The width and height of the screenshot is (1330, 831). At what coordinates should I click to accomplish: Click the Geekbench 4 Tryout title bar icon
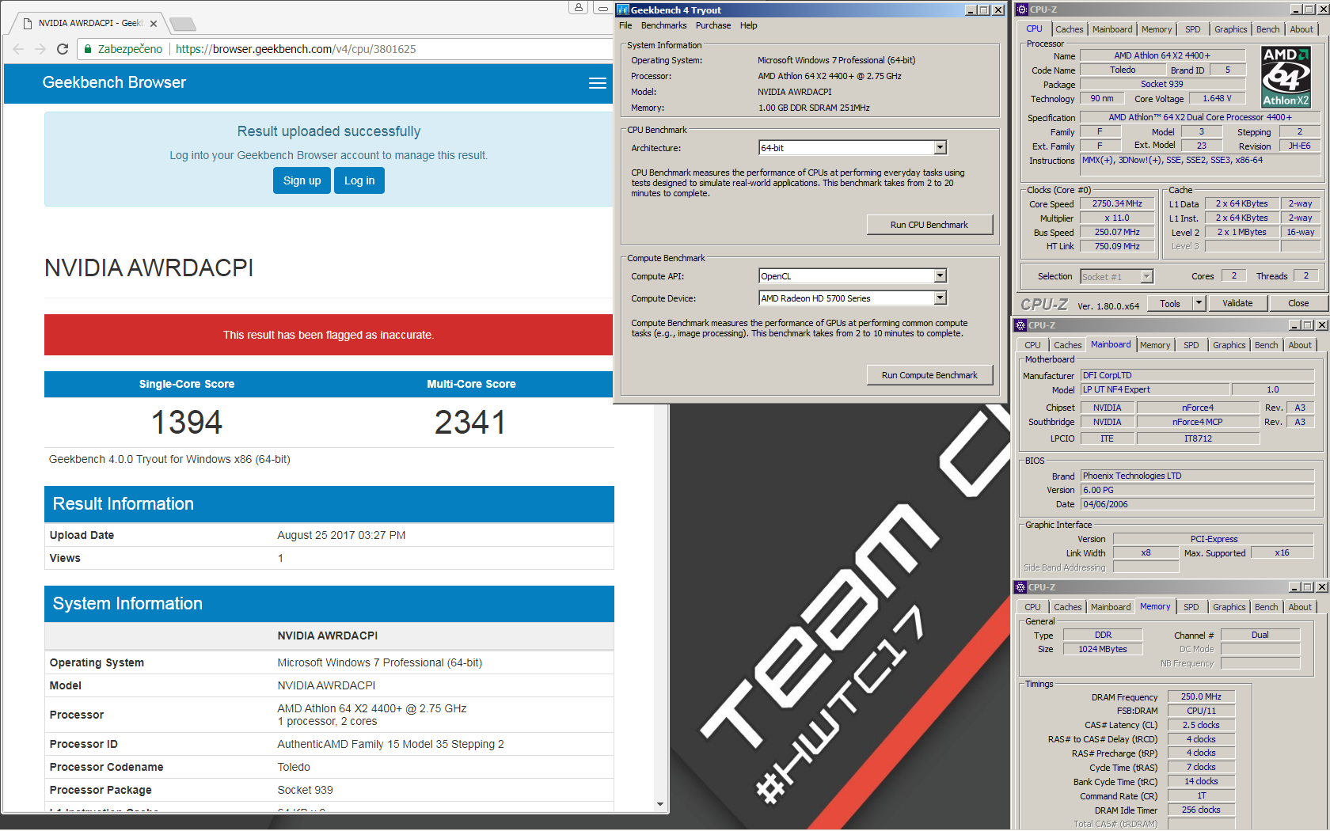coord(622,9)
